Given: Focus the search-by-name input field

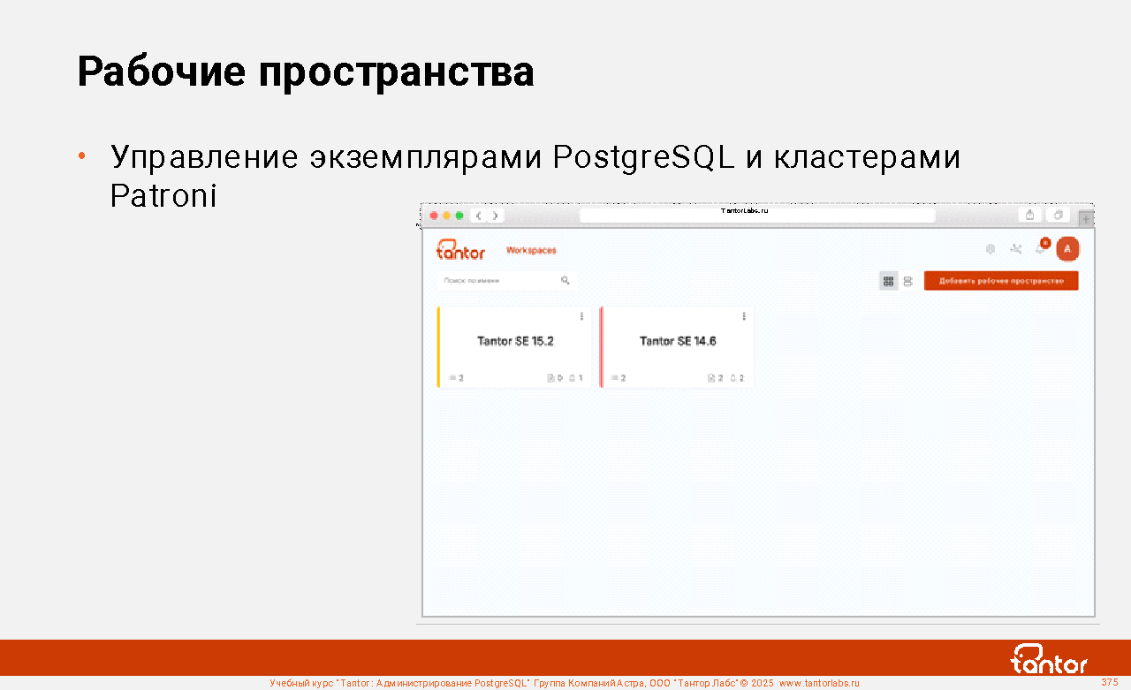Looking at the screenshot, I should point(506,280).
